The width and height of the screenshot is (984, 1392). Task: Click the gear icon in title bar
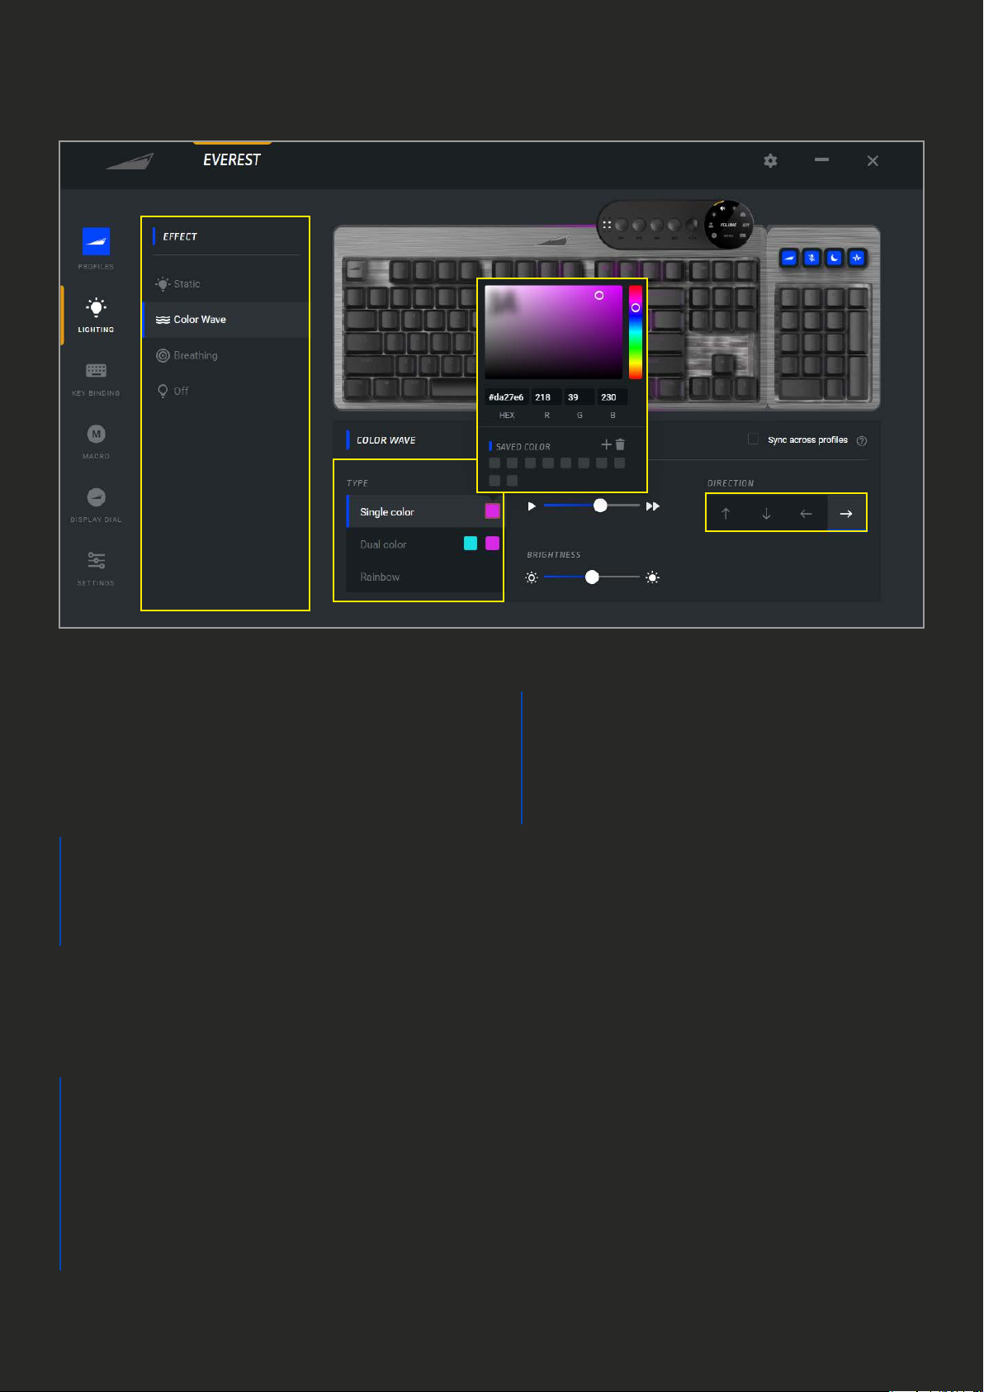(770, 161)
